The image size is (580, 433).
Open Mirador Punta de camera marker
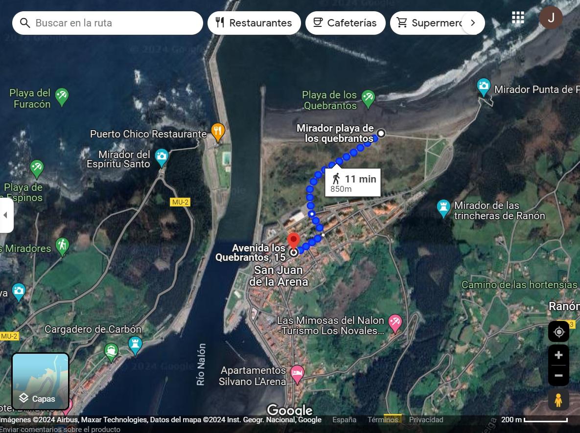[x=483, y=87]
